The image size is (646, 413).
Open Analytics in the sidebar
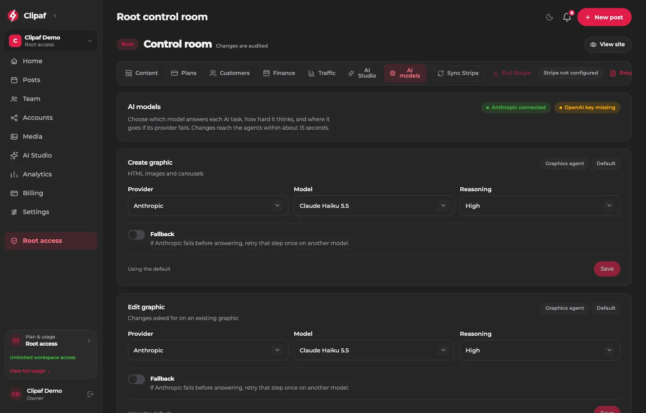pyautogui.click(x=51, y=174)
